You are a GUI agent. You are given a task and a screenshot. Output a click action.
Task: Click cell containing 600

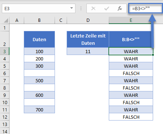[39, 95]
